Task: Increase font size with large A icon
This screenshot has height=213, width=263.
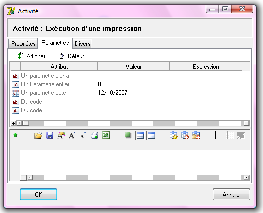Action: click(72, 135)
